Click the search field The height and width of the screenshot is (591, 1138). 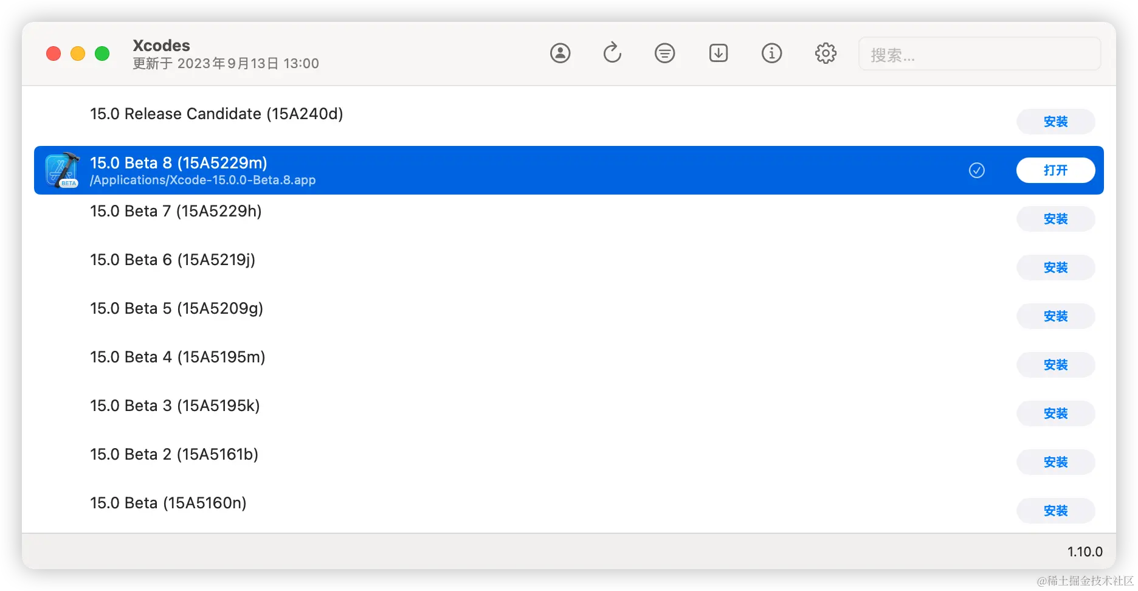[x=979, y=54]
